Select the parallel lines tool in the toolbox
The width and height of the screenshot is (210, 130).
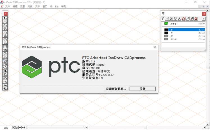5,57
